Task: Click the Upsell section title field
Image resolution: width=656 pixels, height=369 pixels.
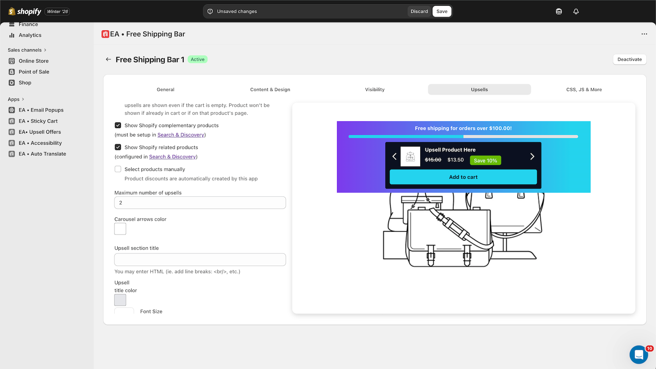Action: coord(200,260)
